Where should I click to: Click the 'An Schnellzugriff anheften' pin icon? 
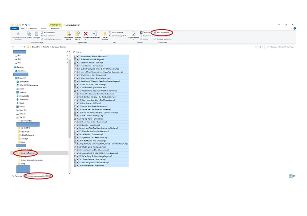[x=18, y=34]
